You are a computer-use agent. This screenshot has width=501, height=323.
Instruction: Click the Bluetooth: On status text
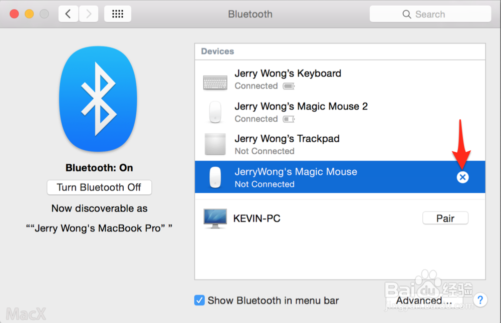(x=99, y=168)
